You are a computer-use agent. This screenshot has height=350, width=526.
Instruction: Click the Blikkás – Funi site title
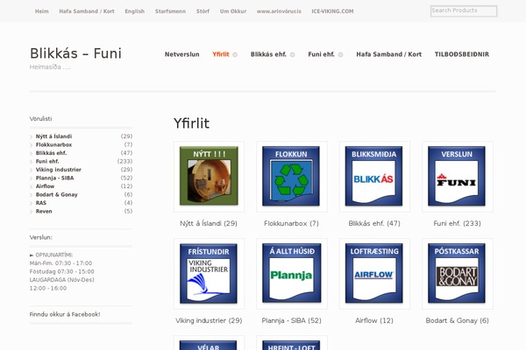pos(75,53)
